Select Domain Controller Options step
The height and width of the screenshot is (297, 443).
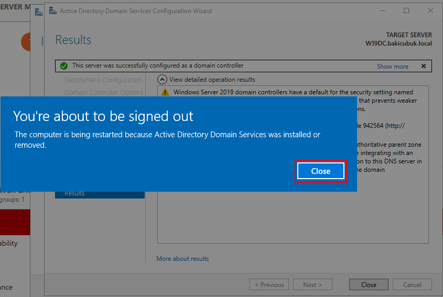tap(104, 92)
